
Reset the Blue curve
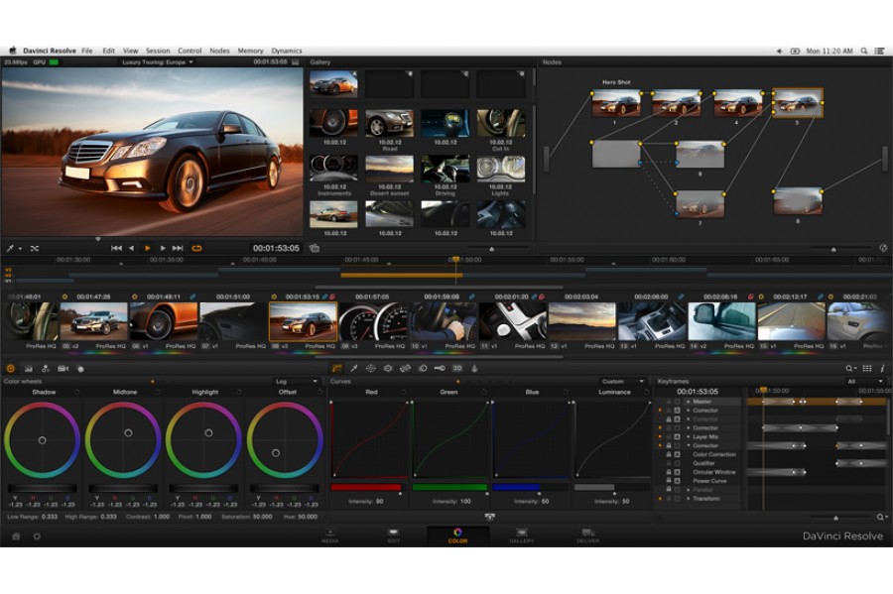click(565, 392)
